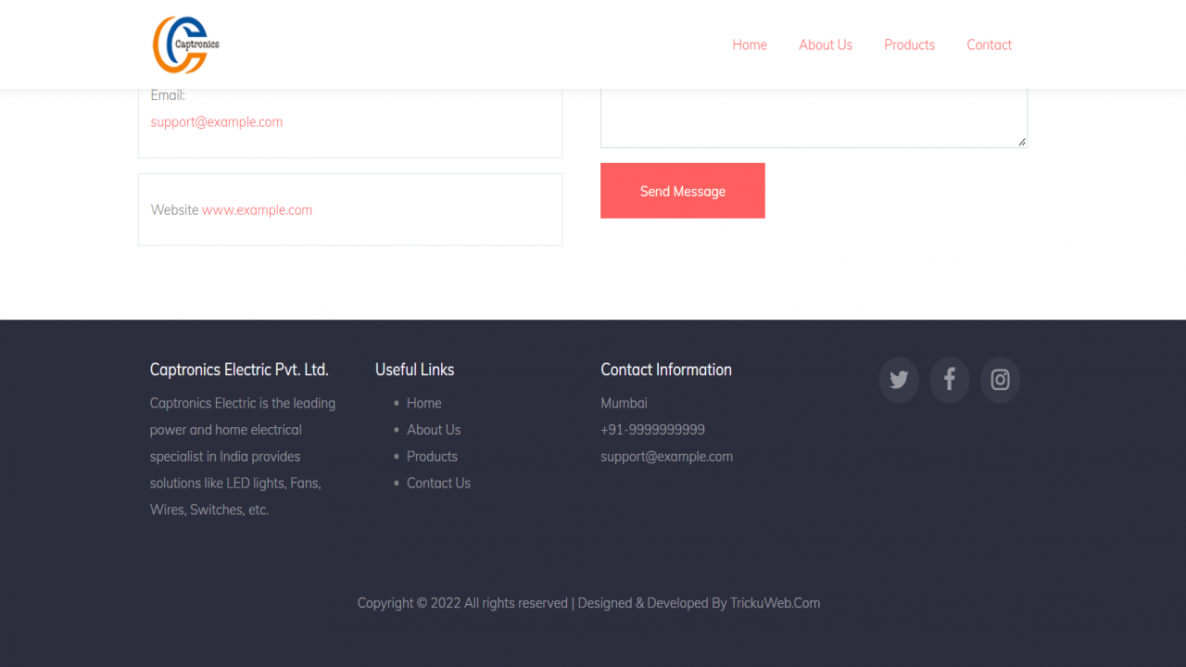The width and height of the screenshot is (1186, 667).
Task: Open Contact in top navigation
Action: coord(989,44)
